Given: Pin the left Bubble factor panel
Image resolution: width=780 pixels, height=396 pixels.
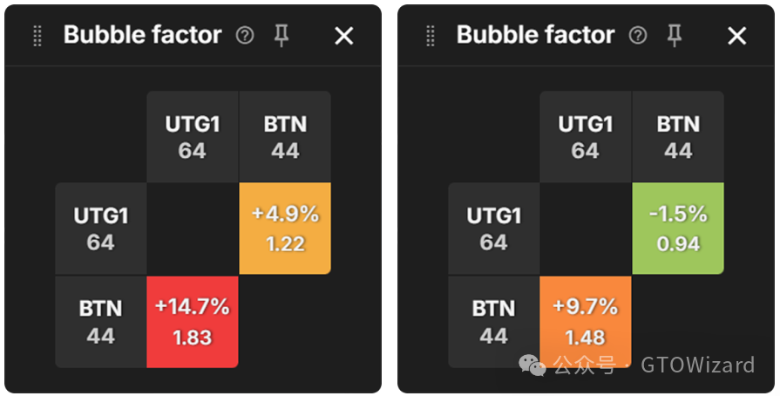Looking at the screenshot, I should (281, 36).
